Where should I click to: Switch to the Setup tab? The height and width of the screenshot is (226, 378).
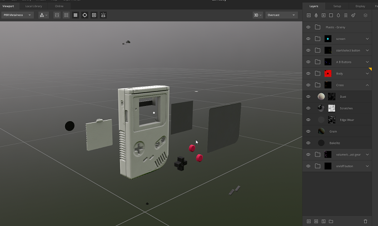[x=337, y=6]
